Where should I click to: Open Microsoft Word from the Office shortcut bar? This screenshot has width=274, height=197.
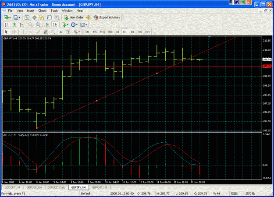coord(236,2)
